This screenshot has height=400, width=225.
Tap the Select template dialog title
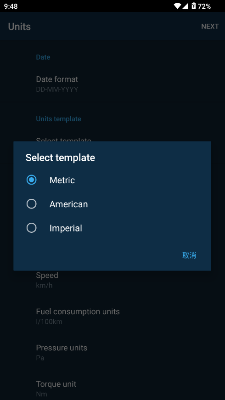coord(60,158)
